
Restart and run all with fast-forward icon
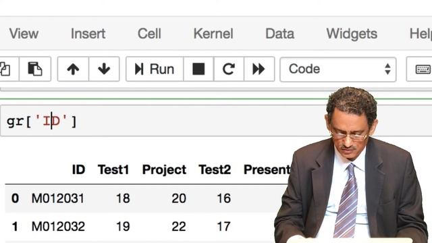(x=259, y=69)
